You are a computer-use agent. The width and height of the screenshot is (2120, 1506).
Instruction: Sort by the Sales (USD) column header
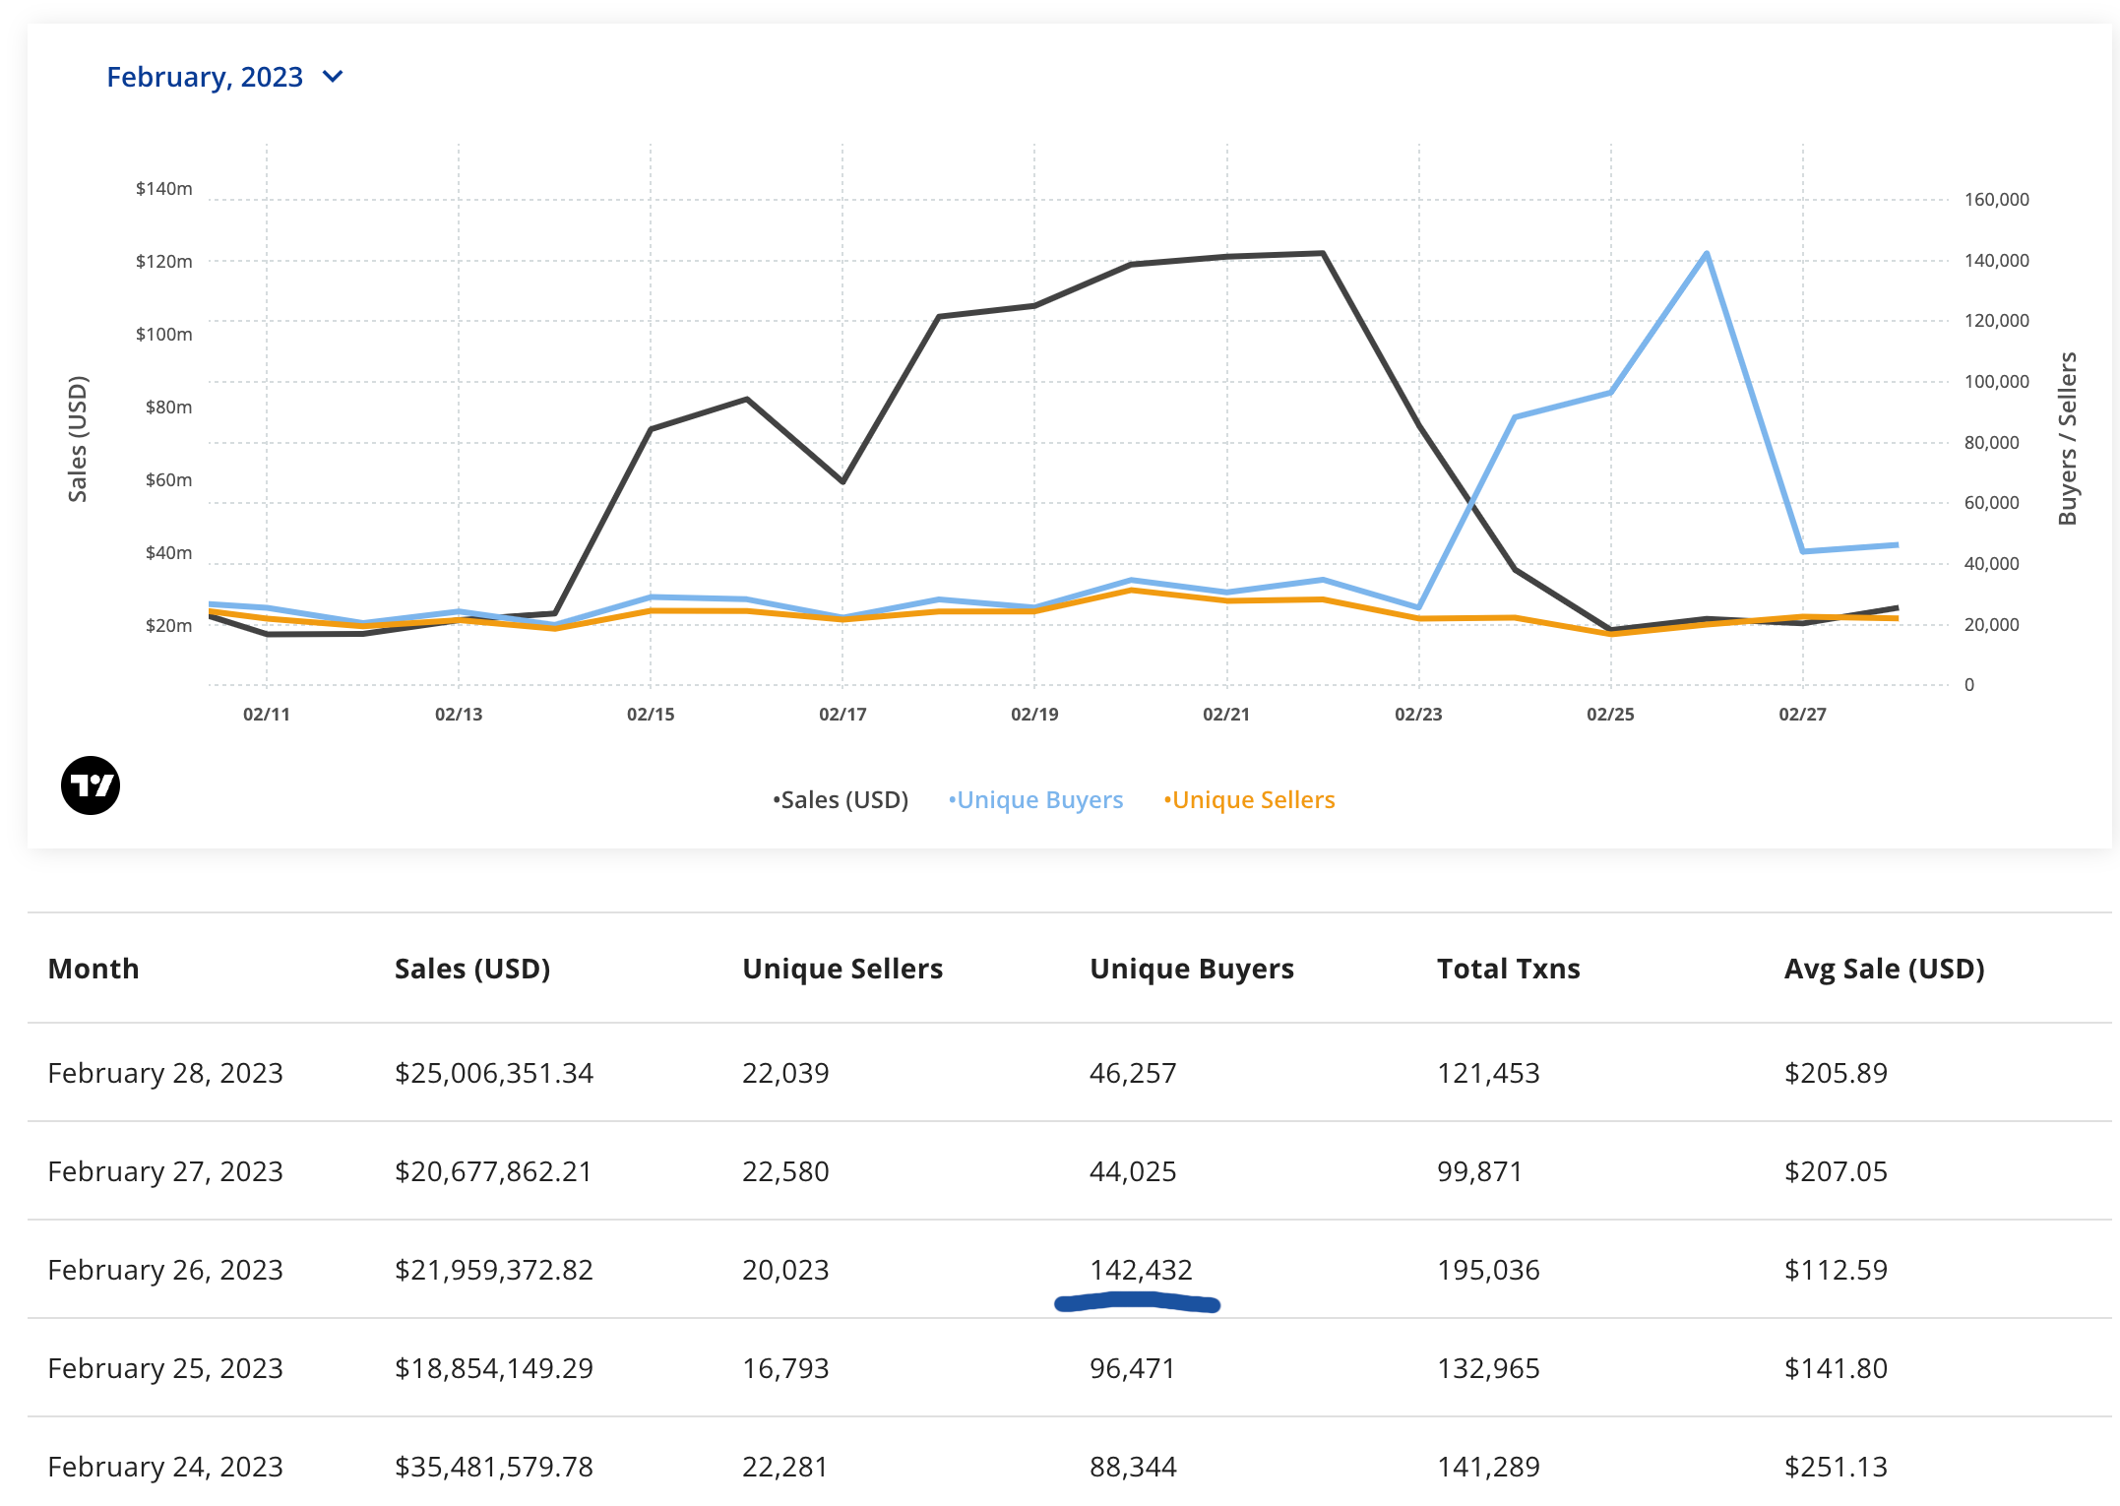(x=472, y=969)
